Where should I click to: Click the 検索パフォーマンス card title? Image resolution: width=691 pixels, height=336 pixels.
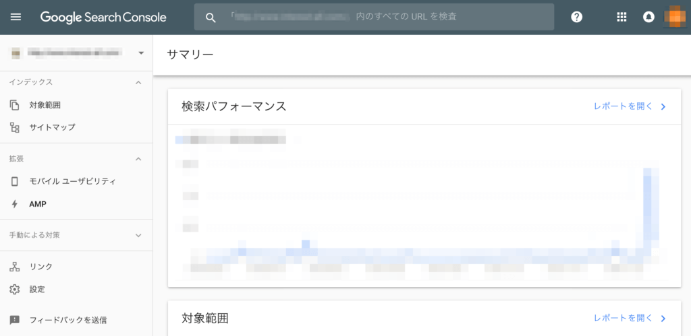click(234, 106)
